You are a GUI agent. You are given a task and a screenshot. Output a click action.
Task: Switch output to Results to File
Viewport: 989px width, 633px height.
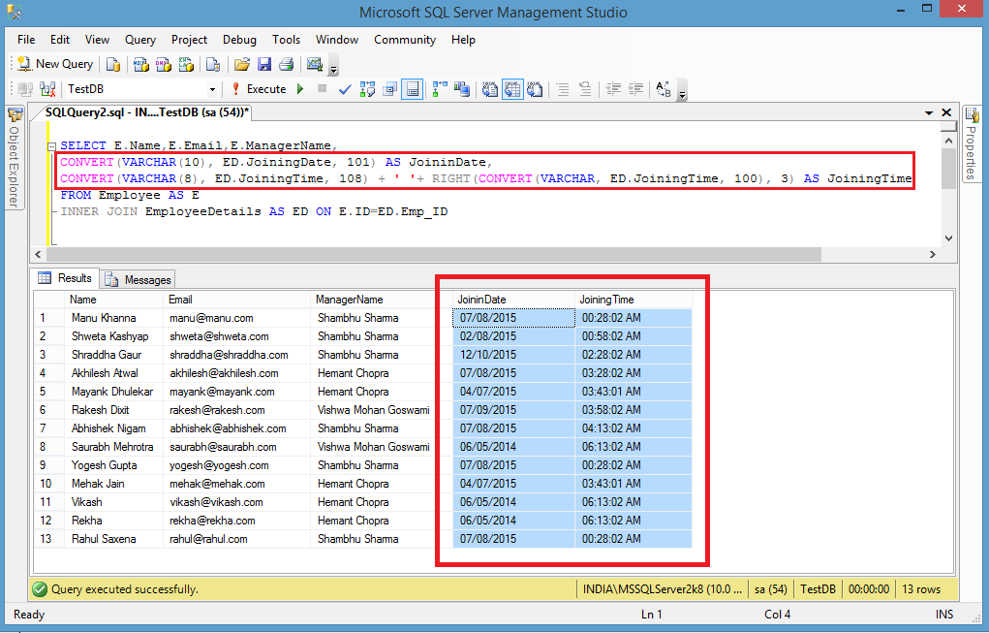point(535,89)
